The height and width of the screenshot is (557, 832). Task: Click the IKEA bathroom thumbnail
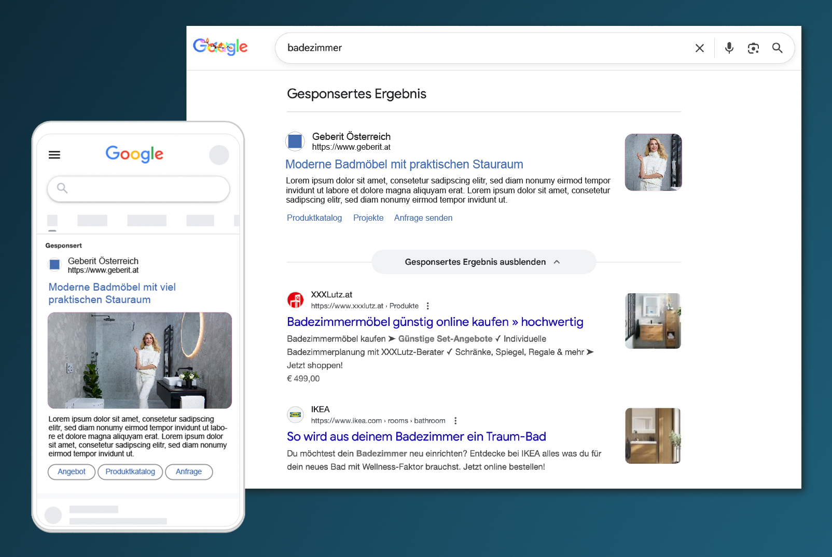(653, 436)
